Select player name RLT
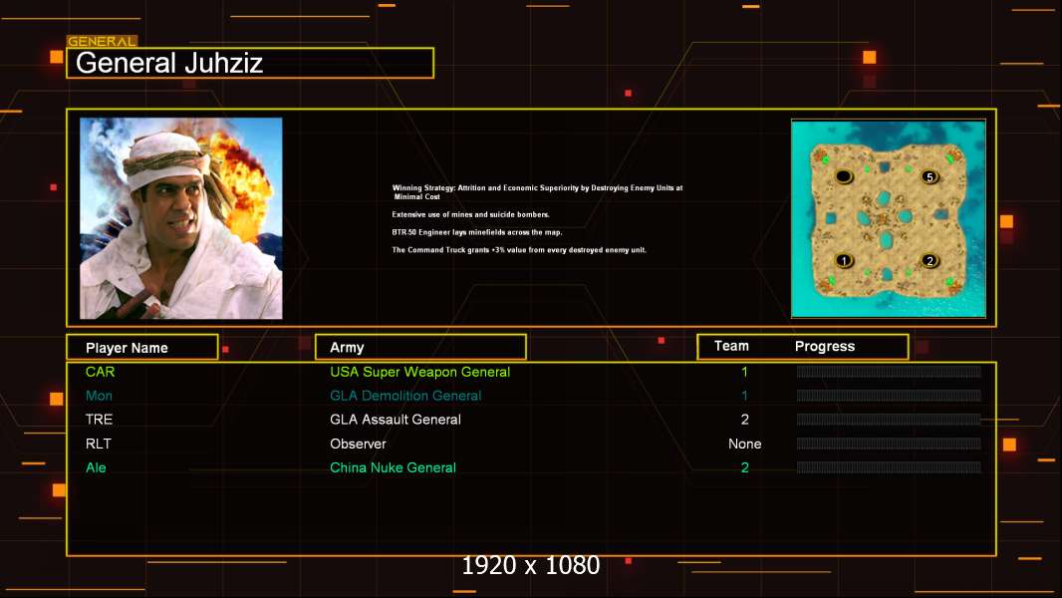This screenshot has height=598, width=1062. [x=99, y=444]
